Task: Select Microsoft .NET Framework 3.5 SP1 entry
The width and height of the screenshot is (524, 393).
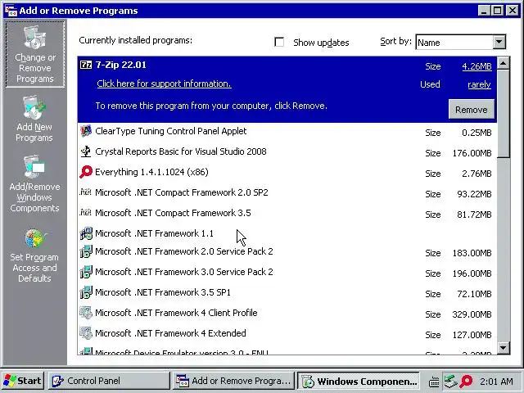Action: 287,293
